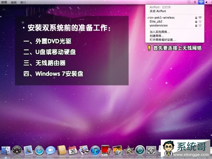This screenshot has height=159, width=212.
Task: Select 打开网络偏好设置... menu item
Action: 175,40
